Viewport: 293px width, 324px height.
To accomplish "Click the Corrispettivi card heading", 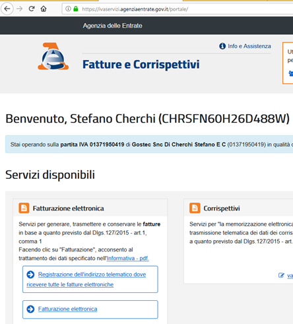I will coord(222,209).
